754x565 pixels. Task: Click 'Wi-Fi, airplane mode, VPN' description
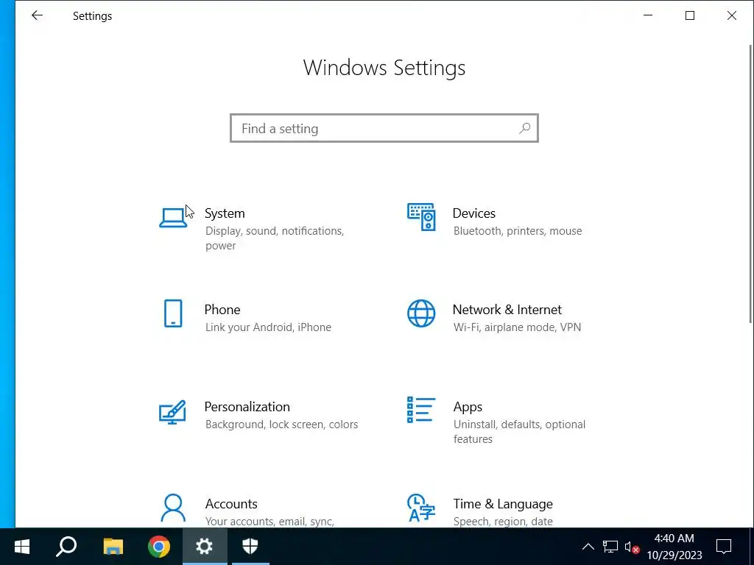pyautogui.click(x=517, y=327)
